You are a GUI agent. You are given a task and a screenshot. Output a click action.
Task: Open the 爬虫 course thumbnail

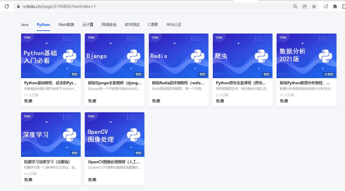tap(243, 56)
